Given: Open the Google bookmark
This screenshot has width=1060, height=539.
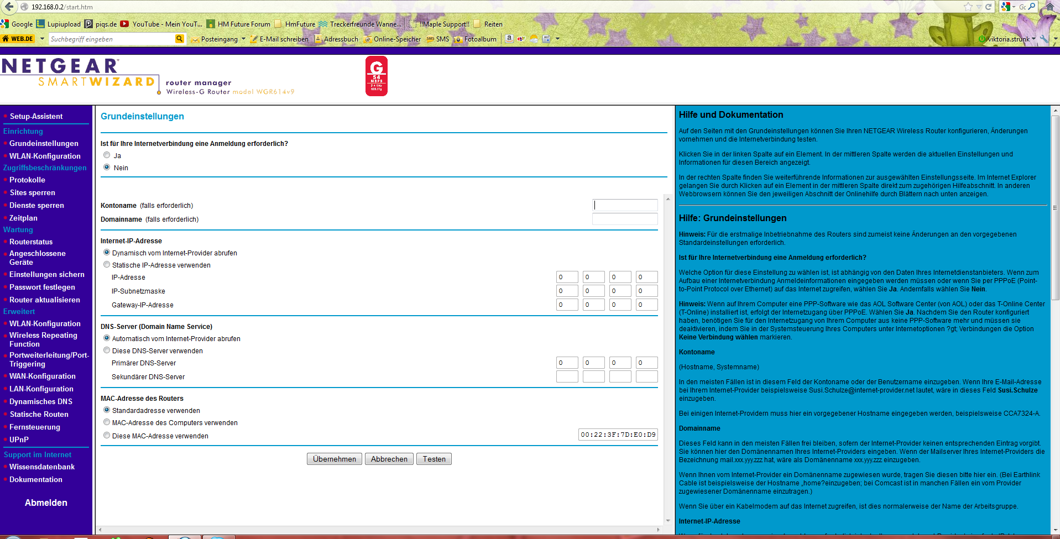Looking at the screenshot, I should [17, 24].
